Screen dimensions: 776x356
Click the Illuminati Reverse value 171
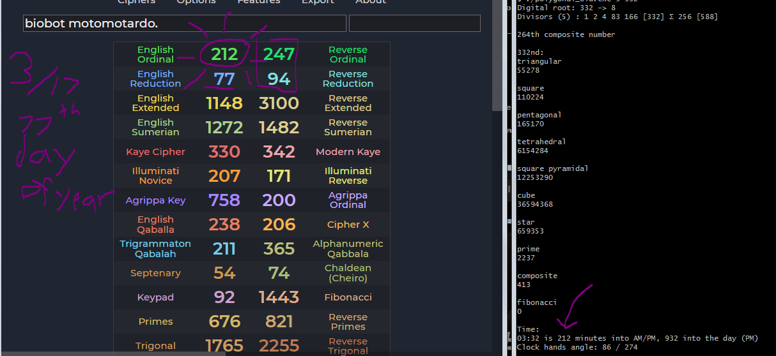279,175
